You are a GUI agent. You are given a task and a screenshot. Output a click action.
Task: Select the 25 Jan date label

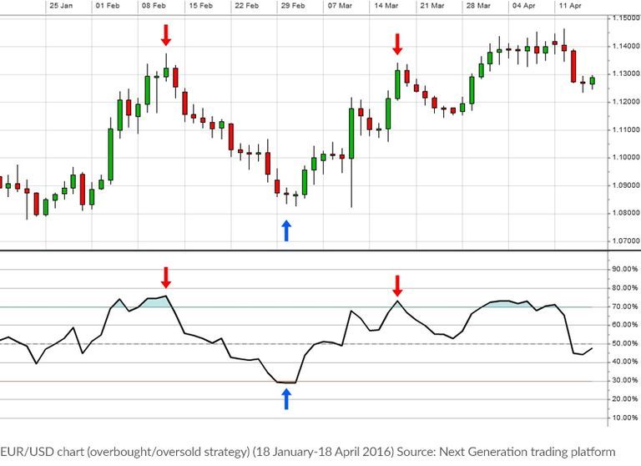[x=61, y=6]
